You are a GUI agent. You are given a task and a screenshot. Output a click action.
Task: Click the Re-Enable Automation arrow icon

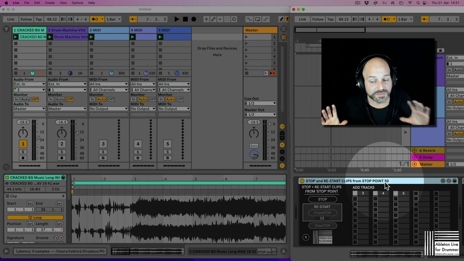pos(220,19)
